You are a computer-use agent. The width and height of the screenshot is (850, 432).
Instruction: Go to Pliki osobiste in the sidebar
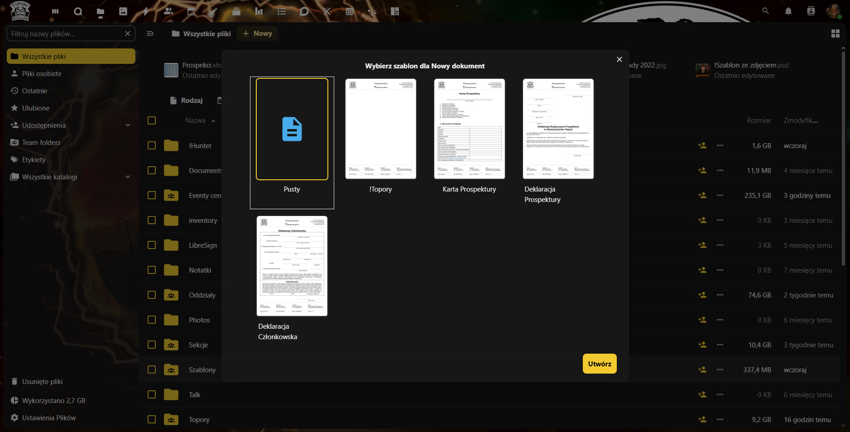71,74
